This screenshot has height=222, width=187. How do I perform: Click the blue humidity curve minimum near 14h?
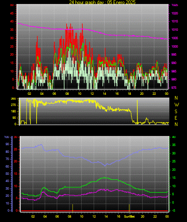coord(105,166)
